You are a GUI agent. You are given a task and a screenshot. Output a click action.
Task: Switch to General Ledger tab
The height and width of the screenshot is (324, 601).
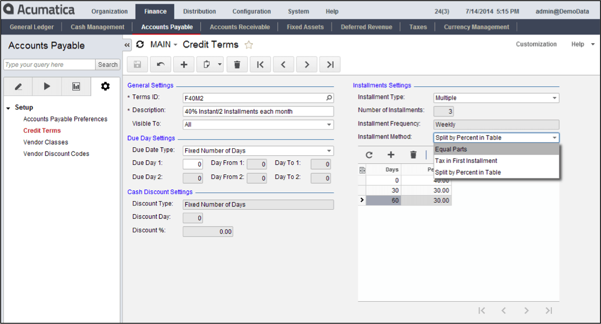tap(32, 27)
